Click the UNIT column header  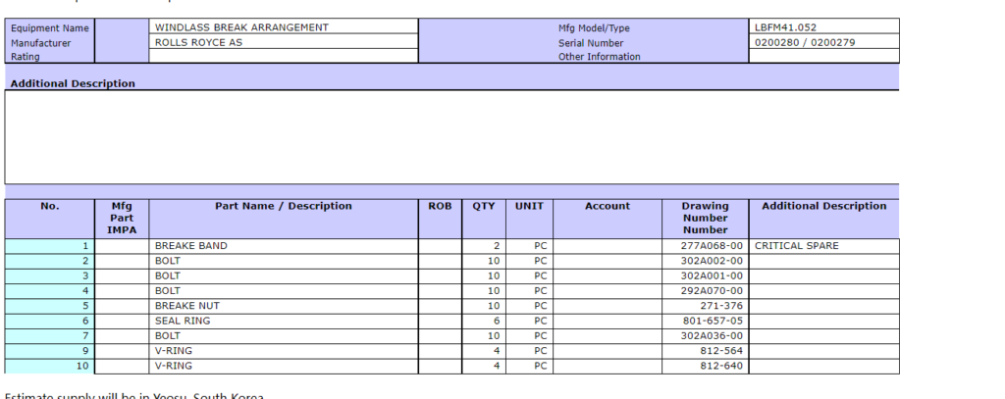[x=528, y=206]
